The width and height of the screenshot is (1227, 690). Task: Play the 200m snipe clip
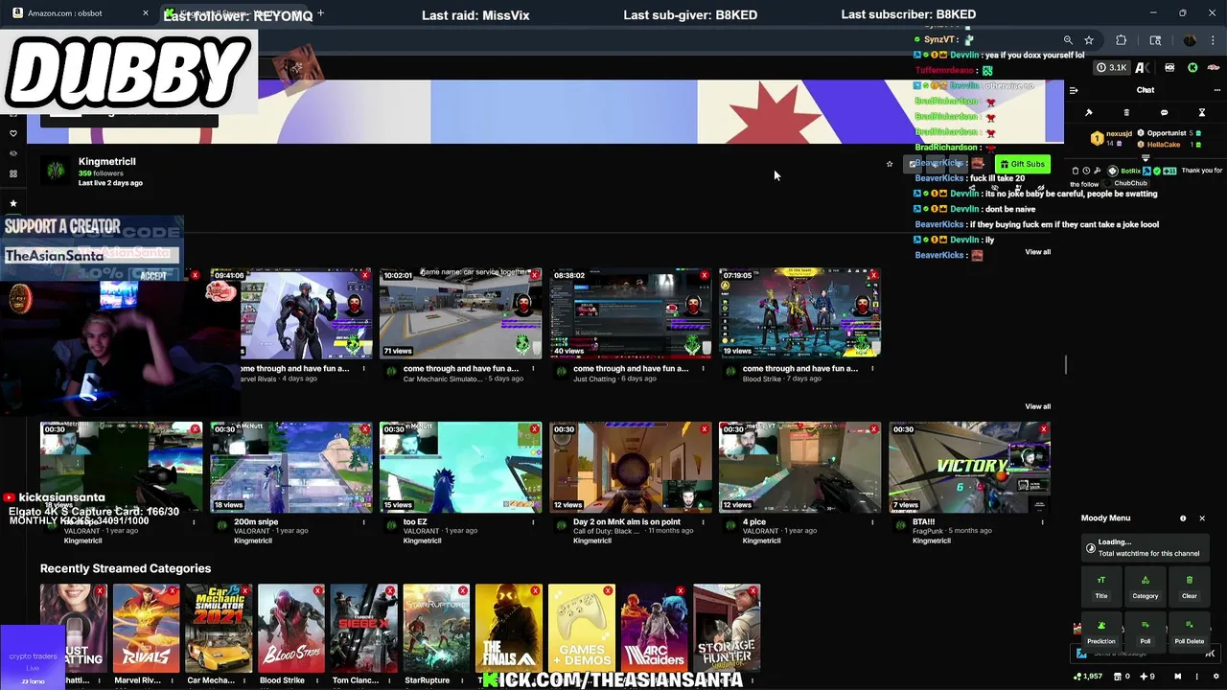[291, 467]
